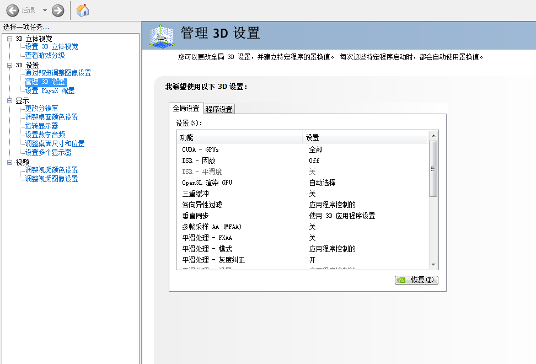
Task: Open 调整视频图像设置 link
Action: (52, 179)
